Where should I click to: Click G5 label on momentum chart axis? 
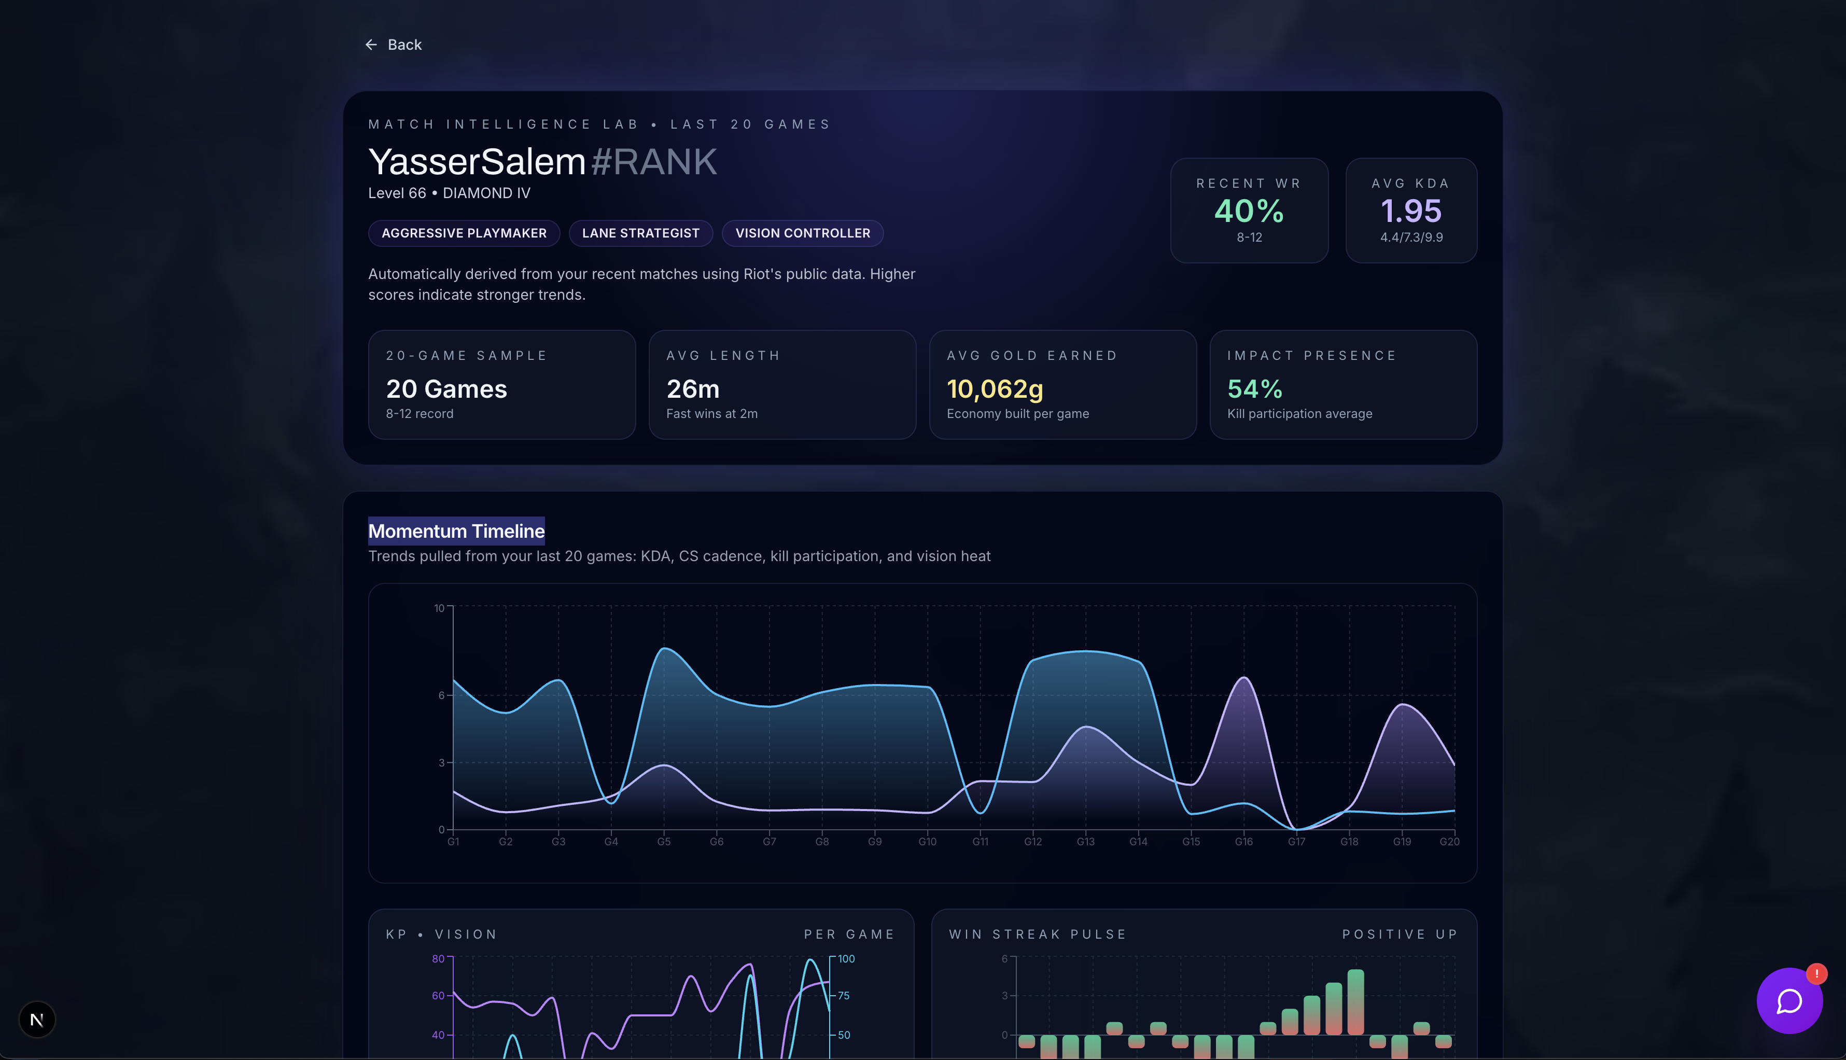(x=664, y=842)
